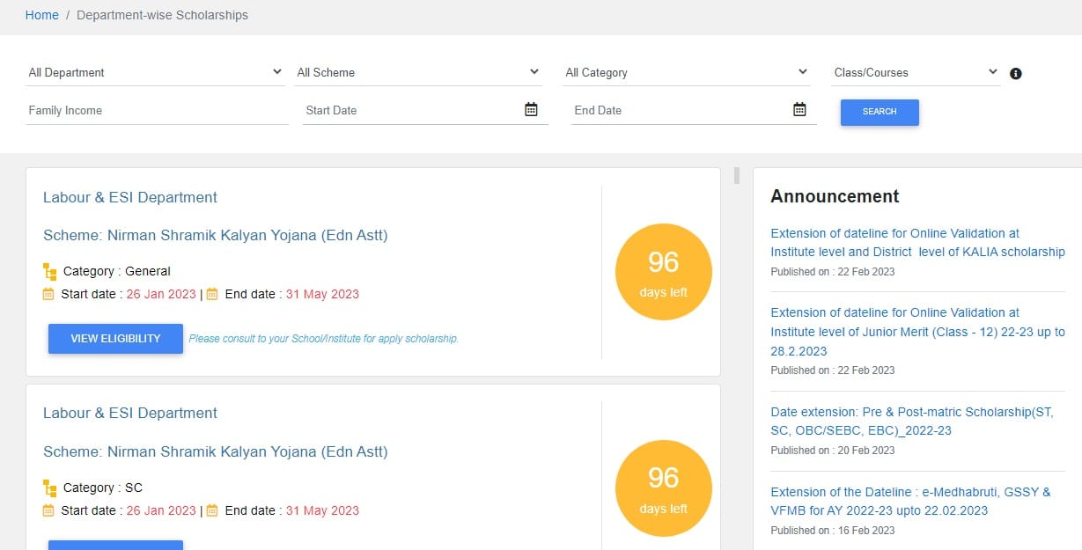
Task: Click the scholarship list scrollbar handle
Action: [737, 175]
